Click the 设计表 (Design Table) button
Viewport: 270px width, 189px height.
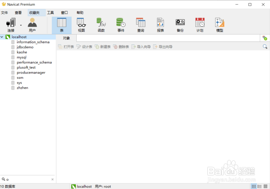click(x=84, y=47)
